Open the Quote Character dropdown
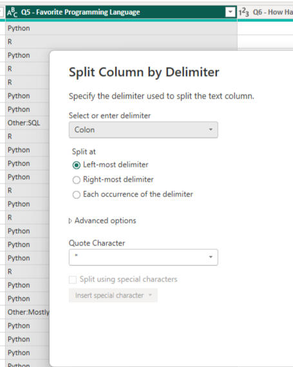 click(x=144, y=258)
